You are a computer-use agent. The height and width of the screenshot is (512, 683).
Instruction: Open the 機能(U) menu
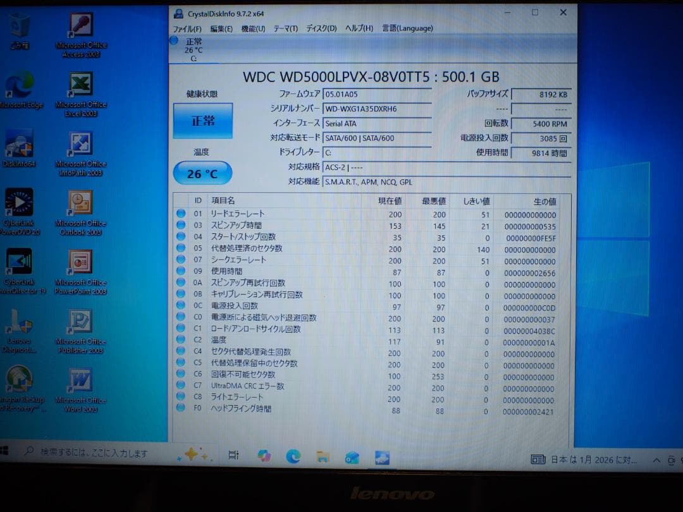tap(253, 28)
